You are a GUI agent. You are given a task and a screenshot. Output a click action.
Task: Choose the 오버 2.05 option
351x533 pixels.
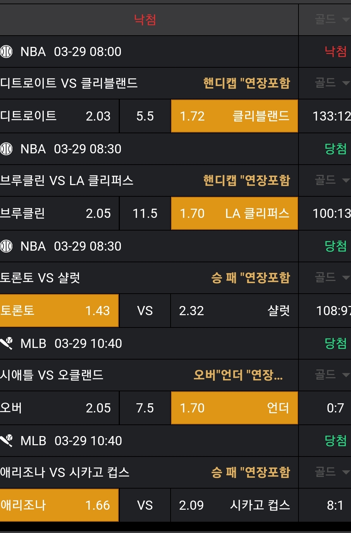pos(59,408)
